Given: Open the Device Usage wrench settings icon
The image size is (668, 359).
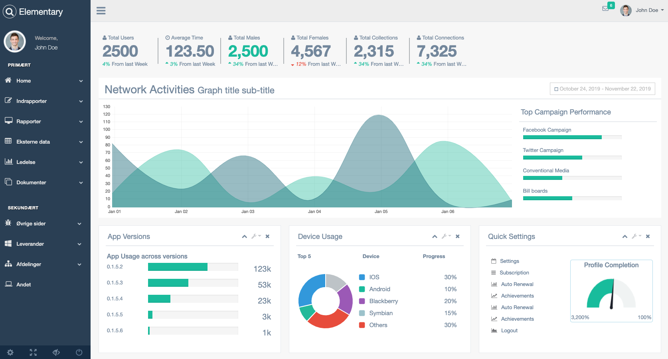Looking at the screenshot, I should click(x=446, y=237).
